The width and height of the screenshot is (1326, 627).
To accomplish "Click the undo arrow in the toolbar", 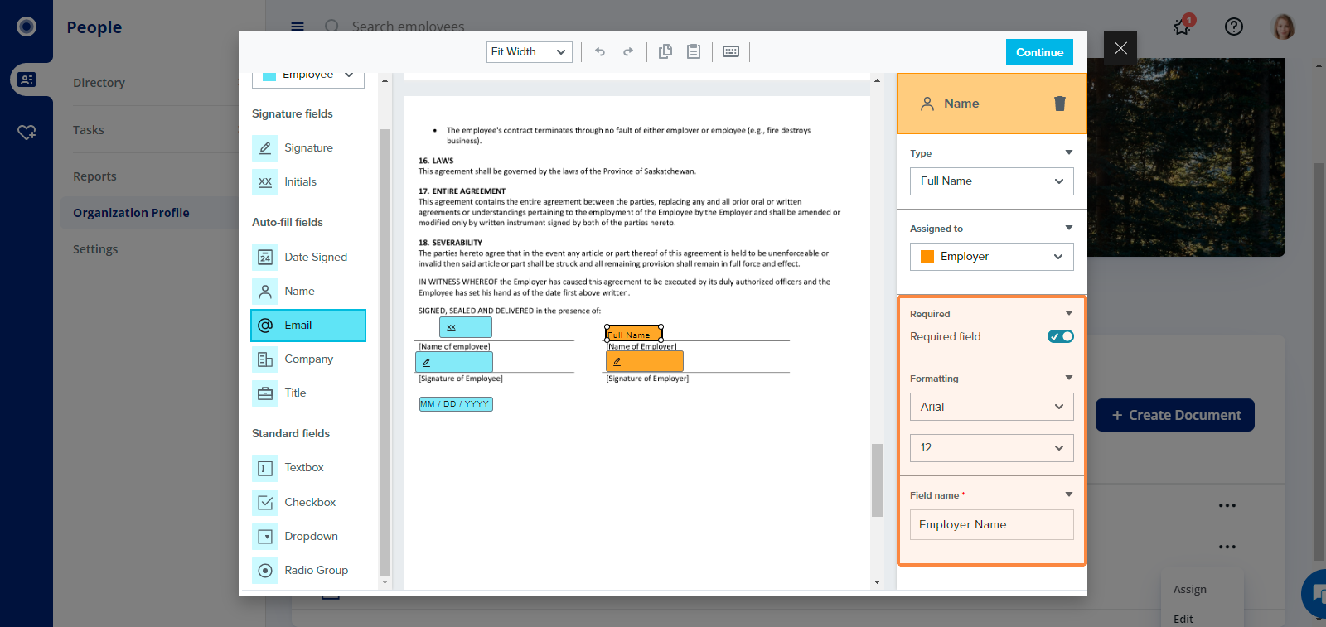I will coord(600,51).
